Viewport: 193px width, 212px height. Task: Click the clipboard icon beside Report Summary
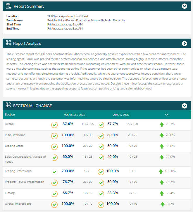click(x=8, y=6)
